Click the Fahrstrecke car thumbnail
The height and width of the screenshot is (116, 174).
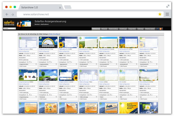click(x=48, y=75)
